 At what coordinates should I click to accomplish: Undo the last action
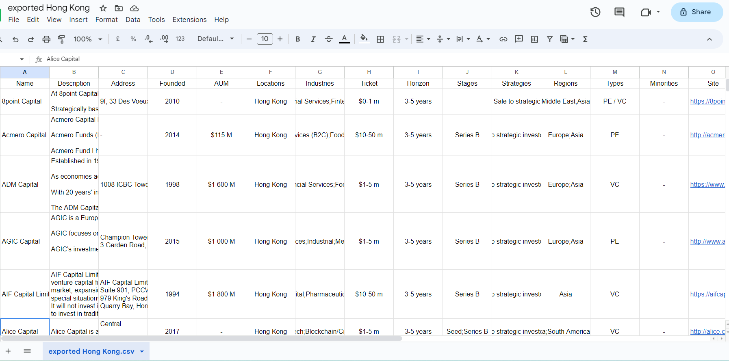(x=15, y=39)
